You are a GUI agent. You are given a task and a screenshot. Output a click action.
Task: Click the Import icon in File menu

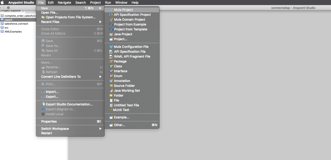point(43,92)
